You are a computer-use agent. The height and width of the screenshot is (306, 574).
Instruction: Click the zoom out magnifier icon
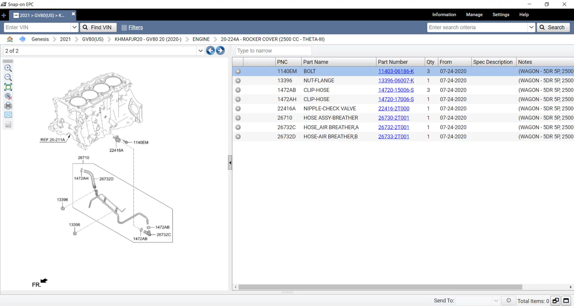[x=8, y=77]
